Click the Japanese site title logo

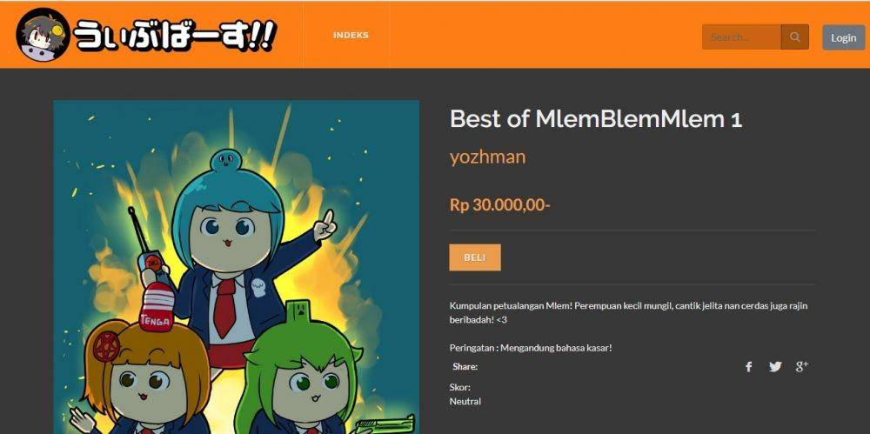pos(175,36)
